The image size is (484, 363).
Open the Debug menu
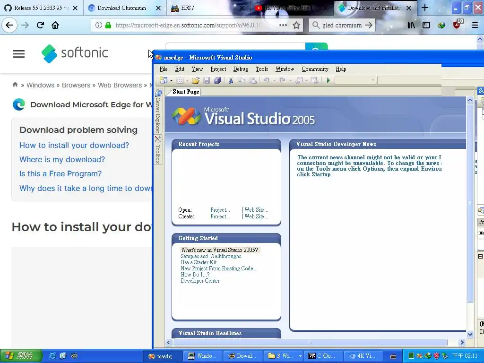(x=241, y=69)
